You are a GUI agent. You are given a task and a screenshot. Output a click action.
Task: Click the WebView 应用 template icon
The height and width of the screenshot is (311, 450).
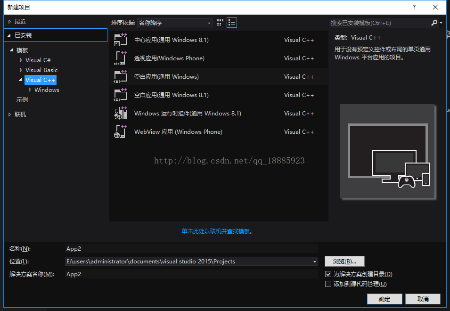[x=121, y=131]
